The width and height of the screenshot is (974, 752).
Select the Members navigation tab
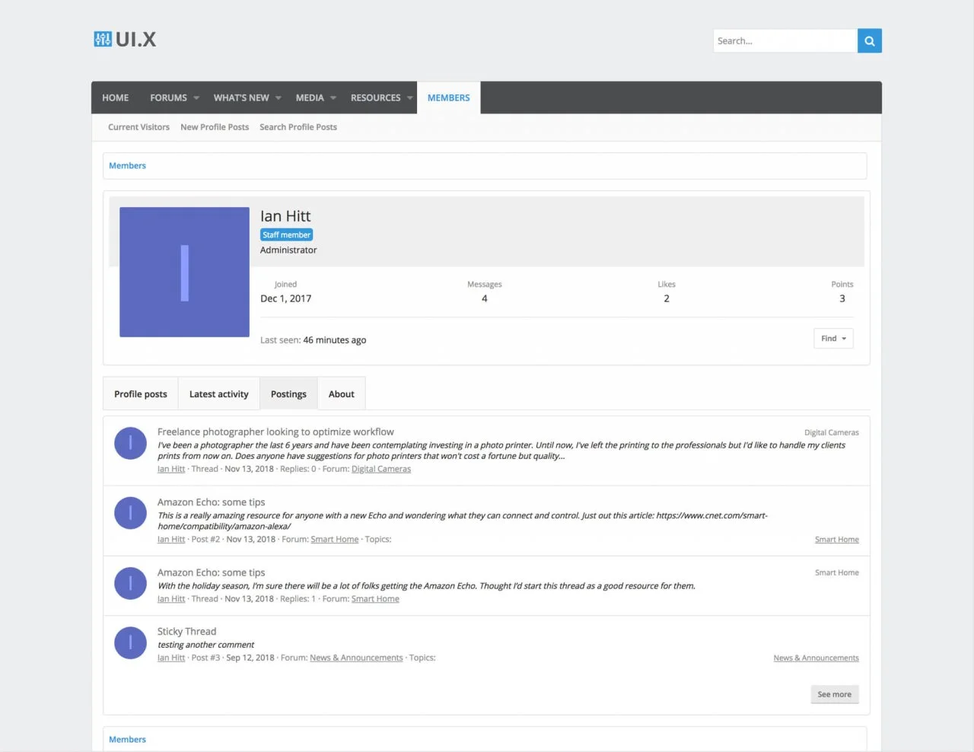click(x=448, y=98)
